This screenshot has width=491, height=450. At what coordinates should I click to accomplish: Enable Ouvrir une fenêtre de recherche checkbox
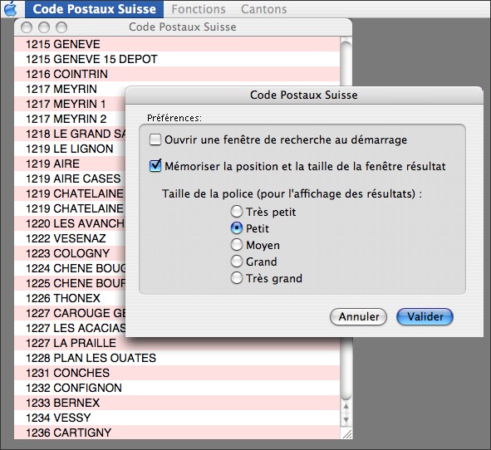(x=155, y=139)
